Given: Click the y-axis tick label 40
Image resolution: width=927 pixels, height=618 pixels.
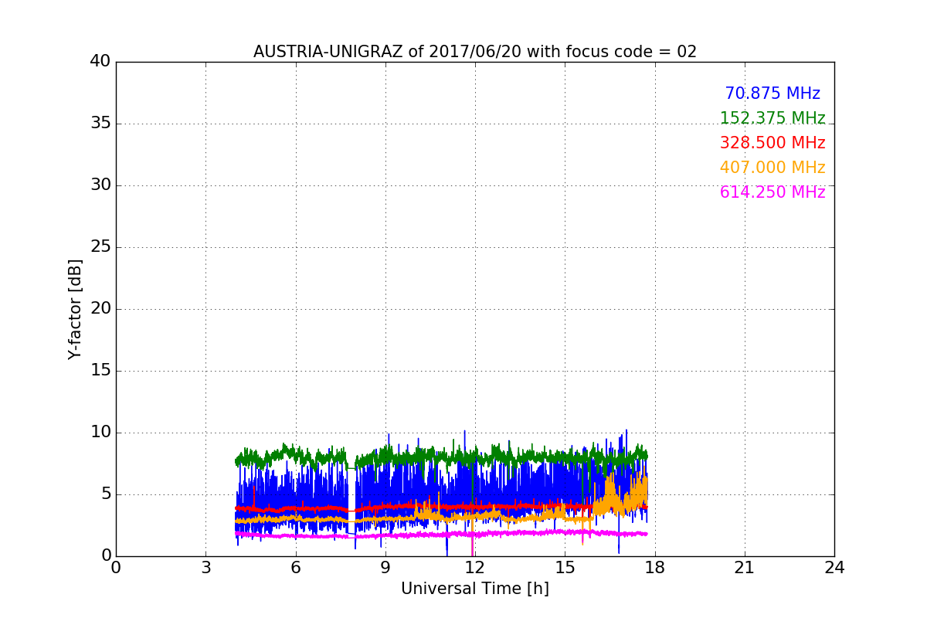Looking at the screenshot, I should point(100,62).
